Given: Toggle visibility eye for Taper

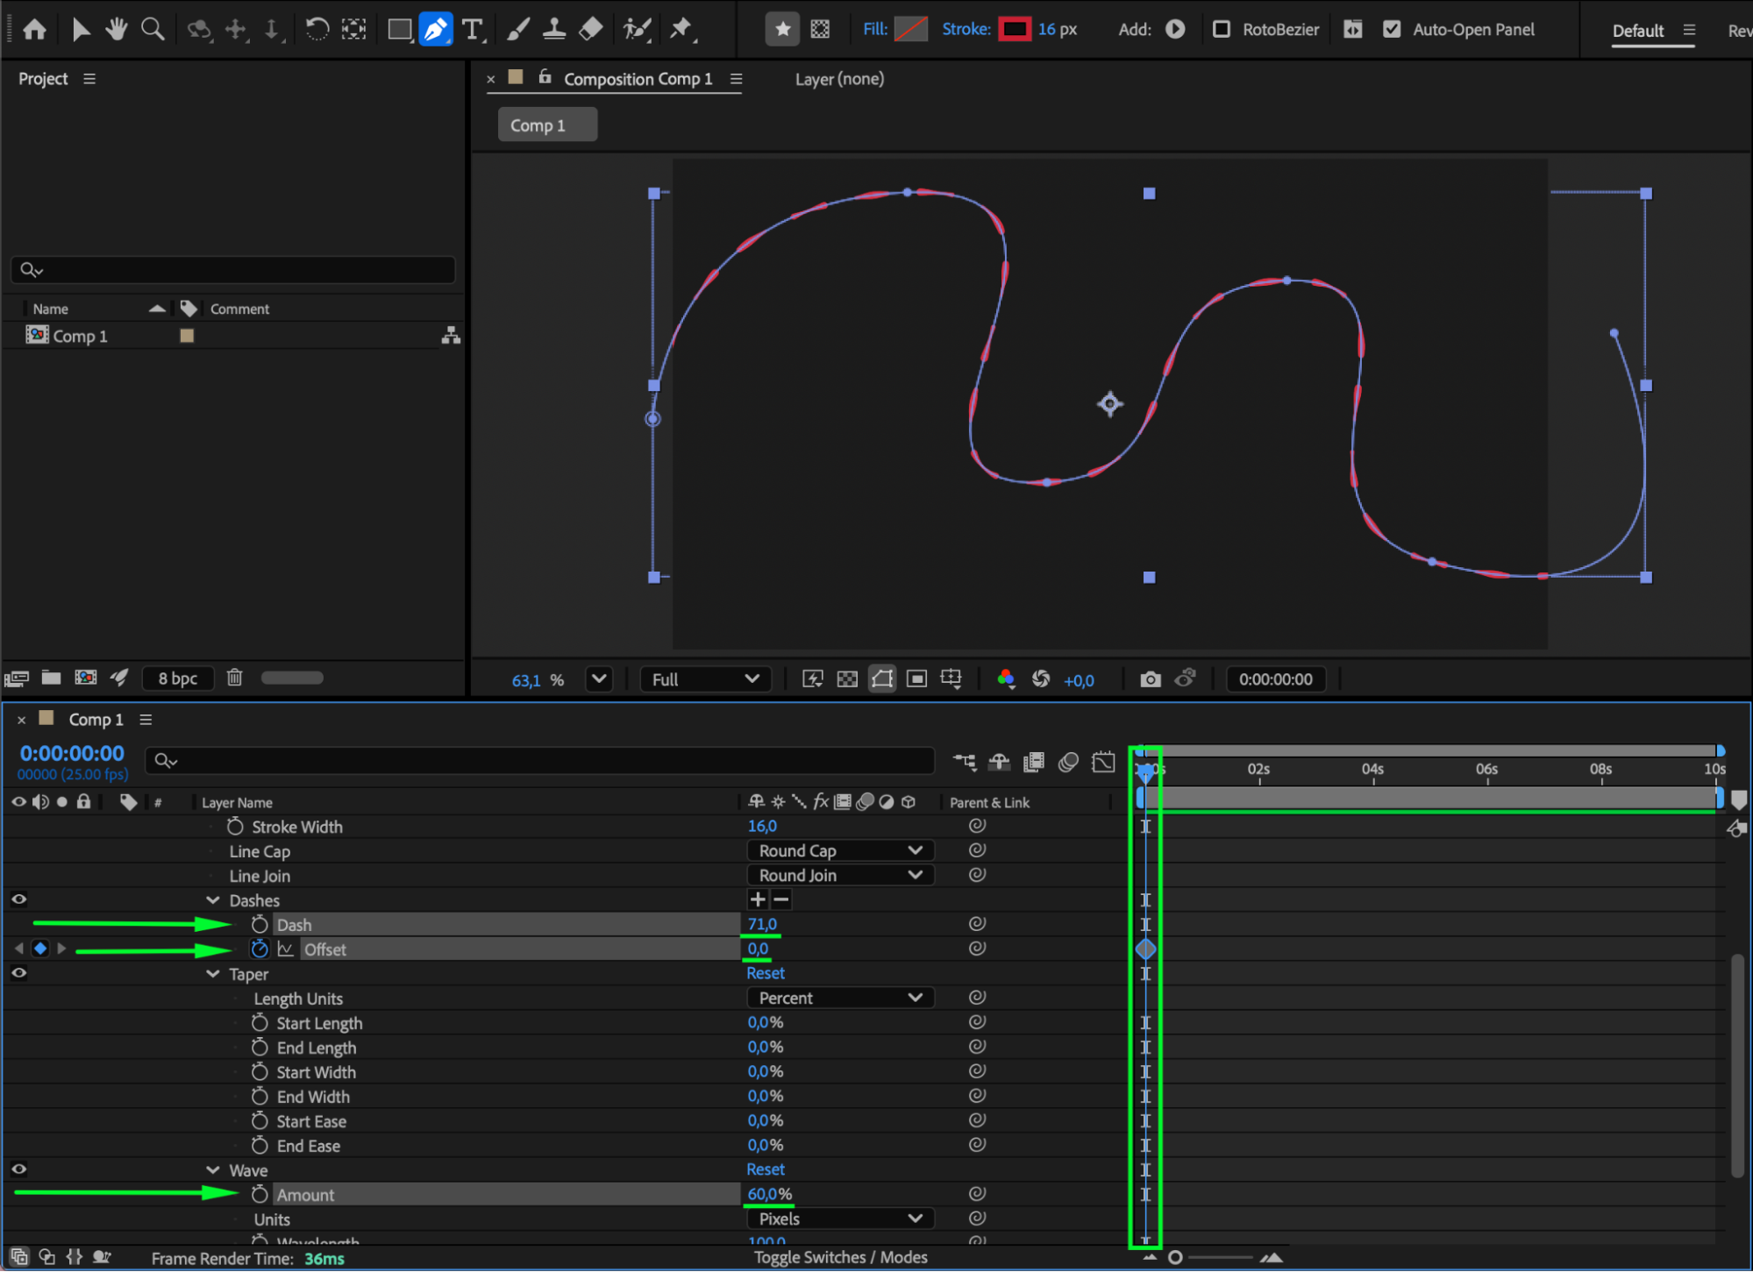Looking at the screenshot, I should pos(18,973).
